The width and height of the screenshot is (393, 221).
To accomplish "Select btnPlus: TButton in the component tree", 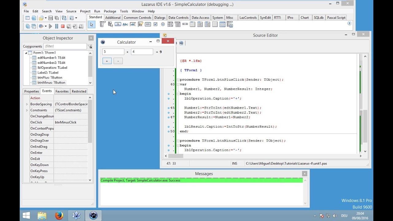I will pyautogui.click(x=50, y=78).
